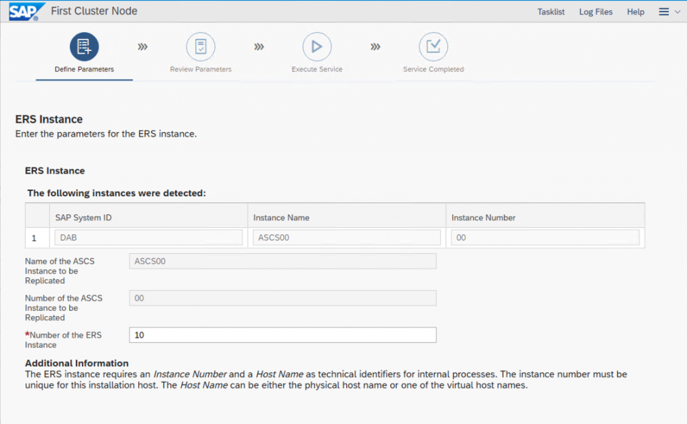Click the Review Parameters step label
Screen dimensions: 687x424
[201, 69]
